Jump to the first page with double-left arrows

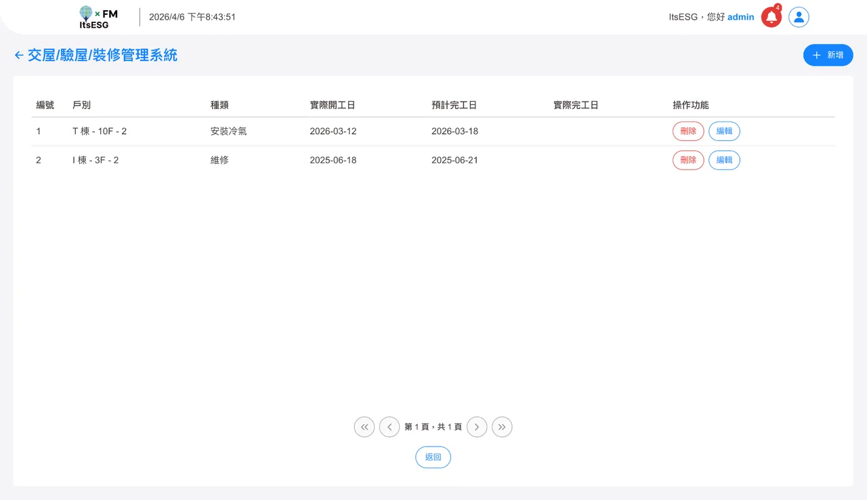[x=364, y=427]
